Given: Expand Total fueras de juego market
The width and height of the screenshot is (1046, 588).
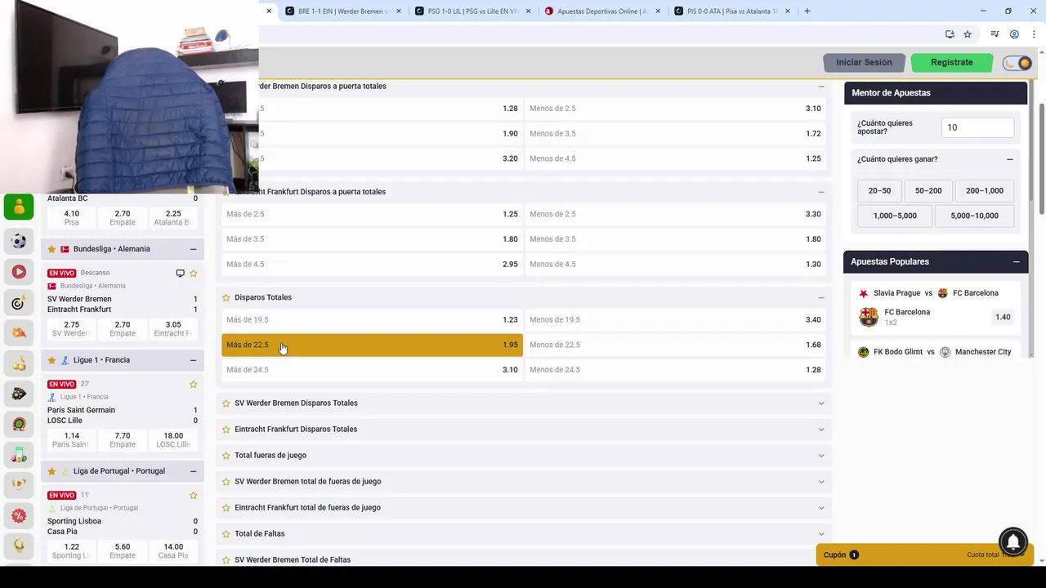Looking at the screenshot, I should [821, 455].
